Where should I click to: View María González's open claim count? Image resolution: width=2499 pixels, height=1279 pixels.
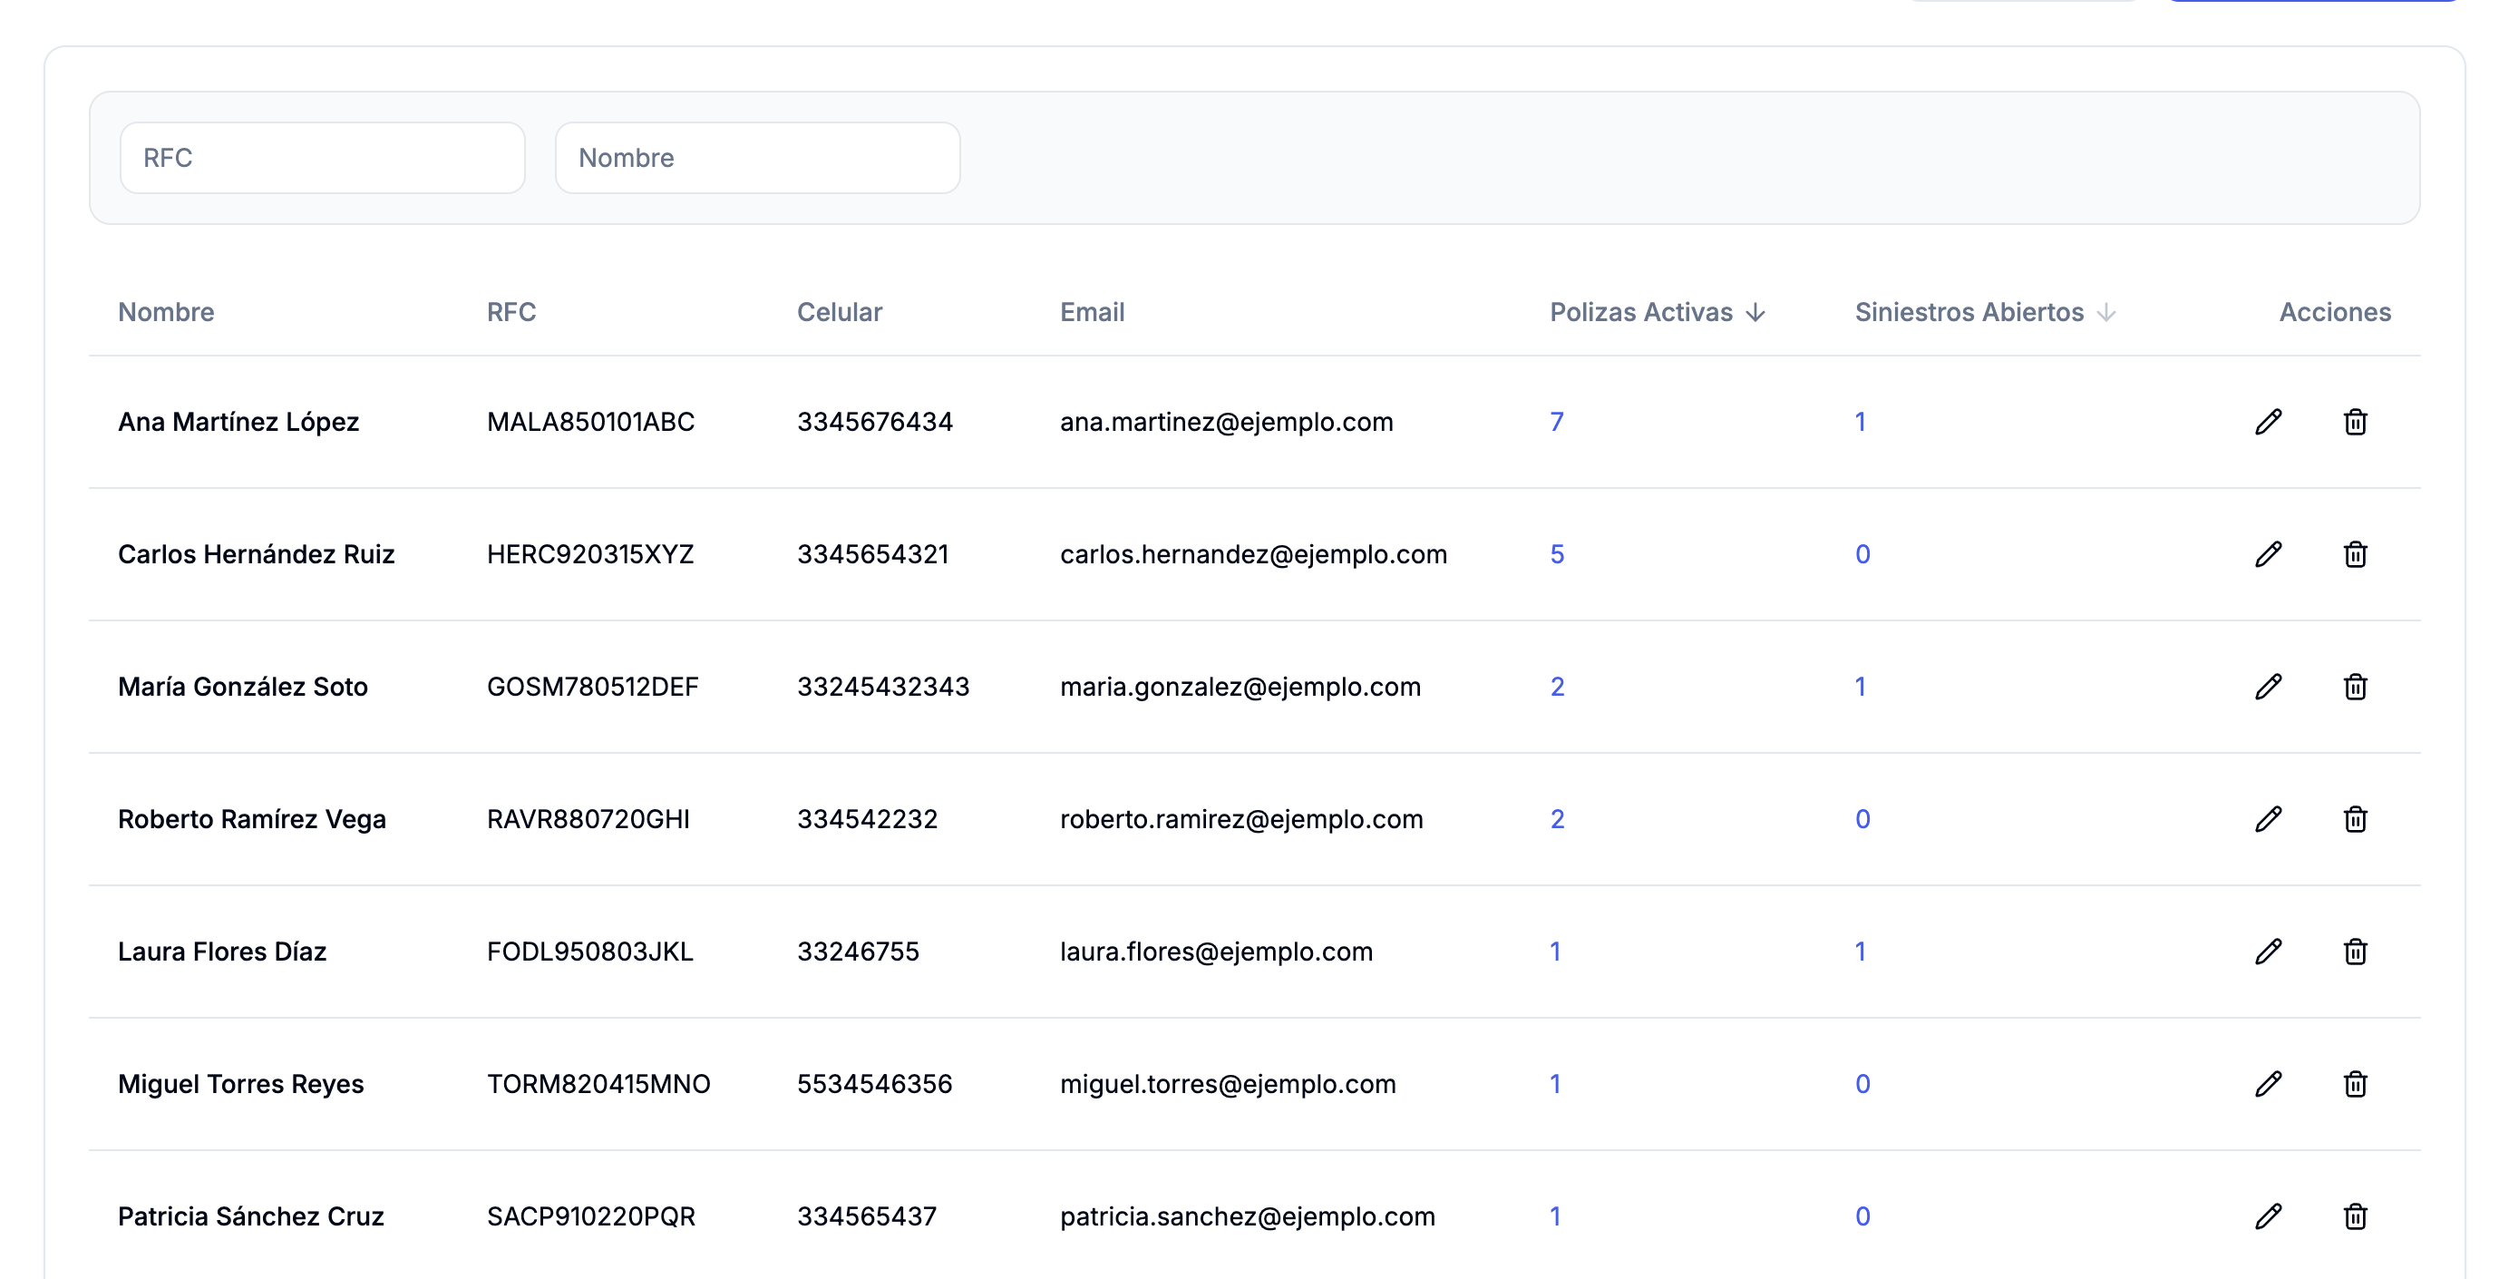[x=1860, y=686]
